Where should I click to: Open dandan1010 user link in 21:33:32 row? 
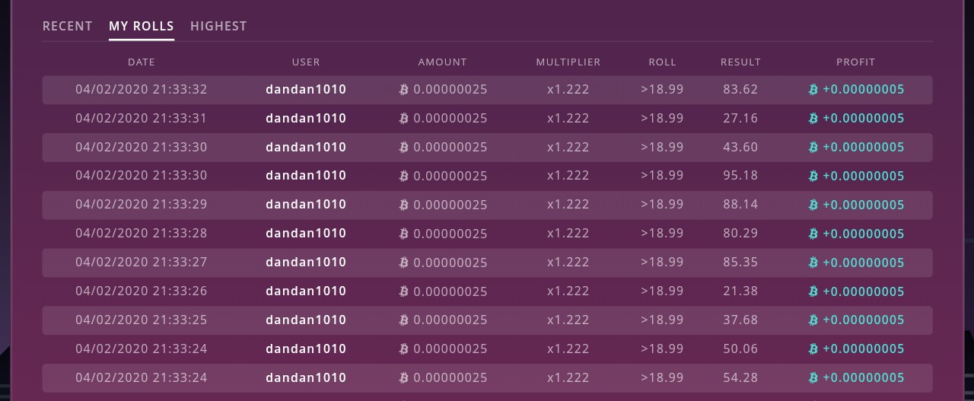tap(306, 89)
